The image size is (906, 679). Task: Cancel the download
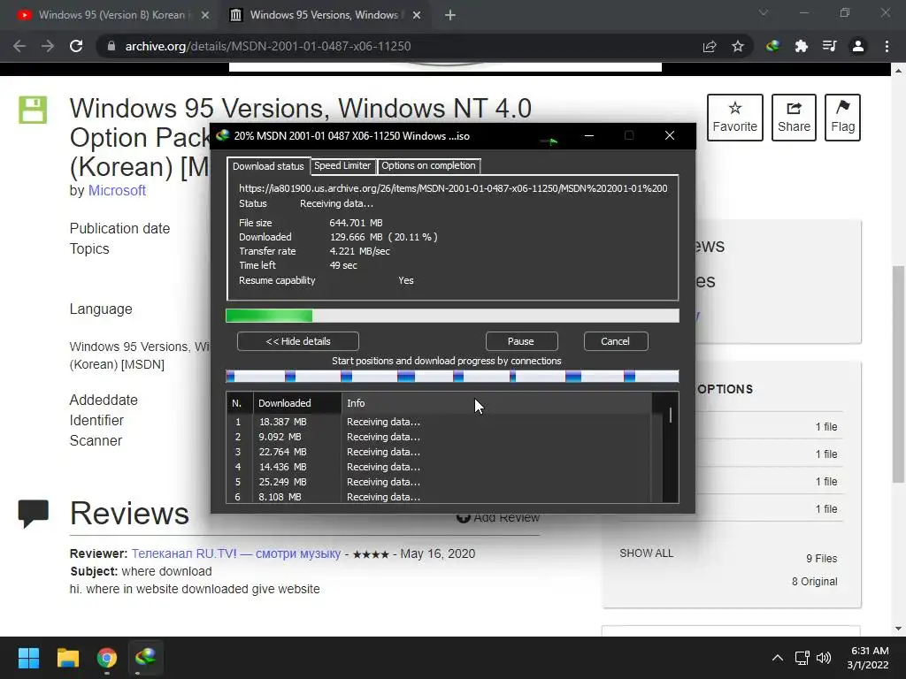616,341
